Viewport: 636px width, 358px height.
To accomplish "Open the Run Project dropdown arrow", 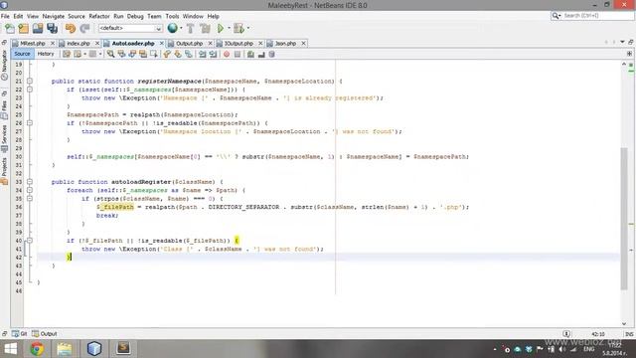I will [x=229, y=28].
